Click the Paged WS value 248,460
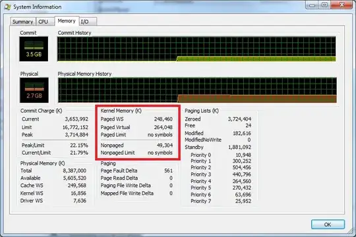Screen dimensions: 356x237 163,119
